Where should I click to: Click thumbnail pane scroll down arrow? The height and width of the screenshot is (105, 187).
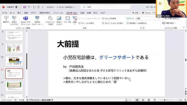pos(27,97)
